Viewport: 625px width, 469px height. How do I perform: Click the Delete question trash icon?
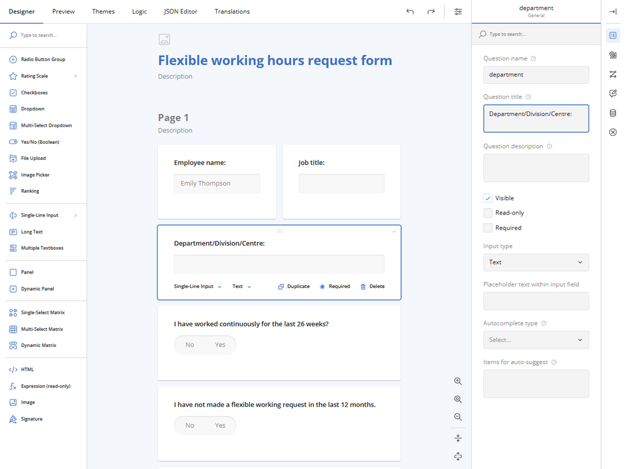372,287
